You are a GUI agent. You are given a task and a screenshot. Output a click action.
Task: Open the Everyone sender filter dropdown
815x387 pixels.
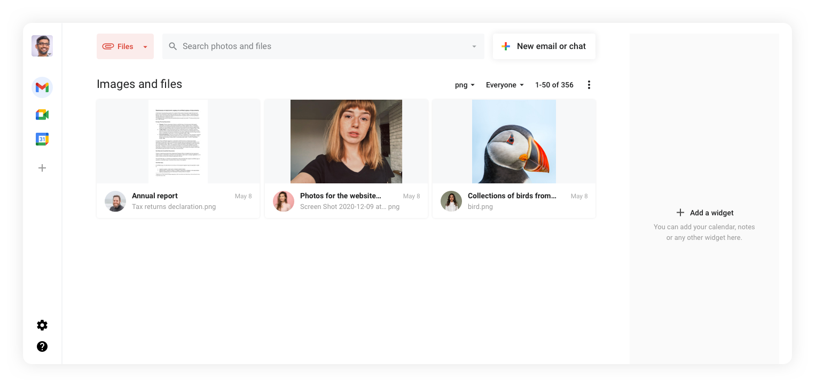(504, 85)
